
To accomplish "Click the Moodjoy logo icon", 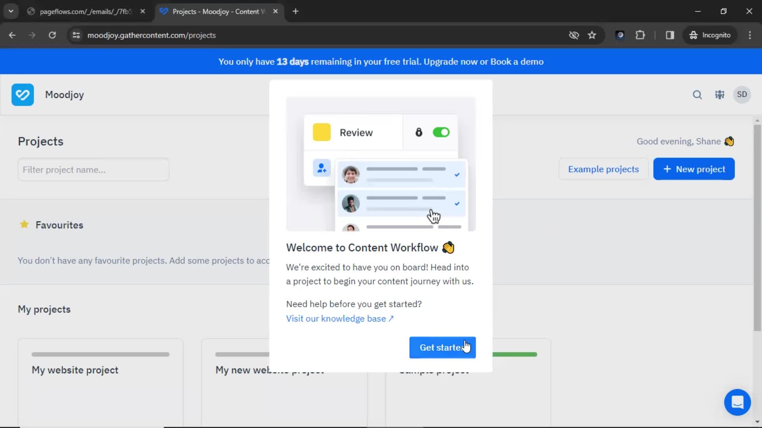I will 23,95.
